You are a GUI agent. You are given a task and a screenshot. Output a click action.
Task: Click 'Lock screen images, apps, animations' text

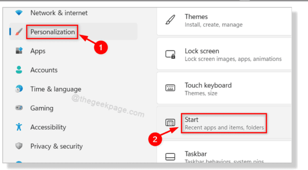tap(233, 59)
